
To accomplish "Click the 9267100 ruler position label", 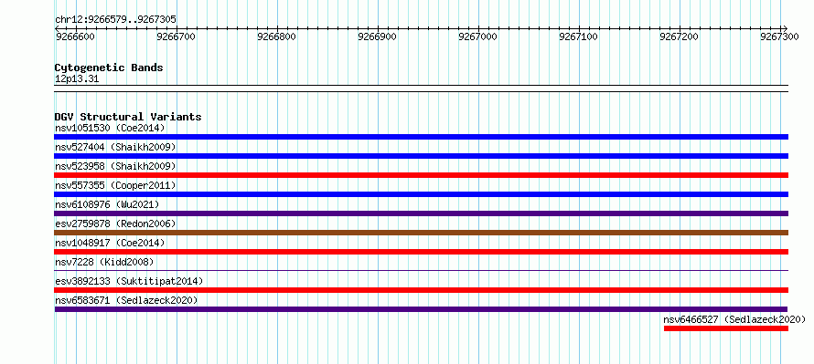I will click(579, 36).
